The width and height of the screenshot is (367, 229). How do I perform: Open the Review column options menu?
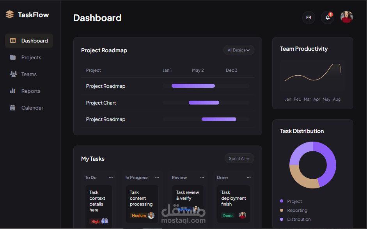tap(202, 178)
